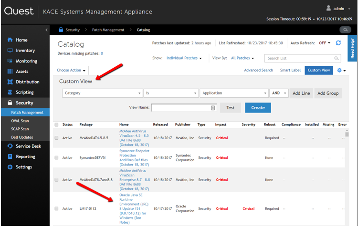Viewport: 358px width, 227px height.
Task: Open the Choose Action dropdown
Action: coord(71,70)
